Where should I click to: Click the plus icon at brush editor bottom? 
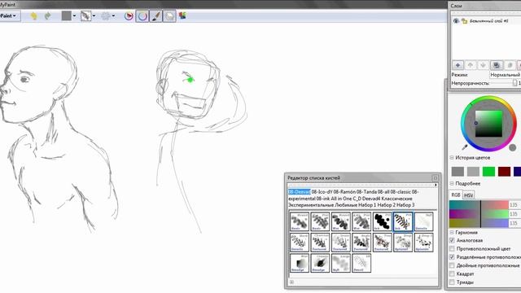(x=291, y=282)
